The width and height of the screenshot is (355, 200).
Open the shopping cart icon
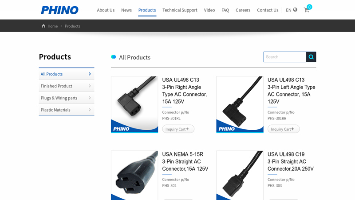pos(306,10)
